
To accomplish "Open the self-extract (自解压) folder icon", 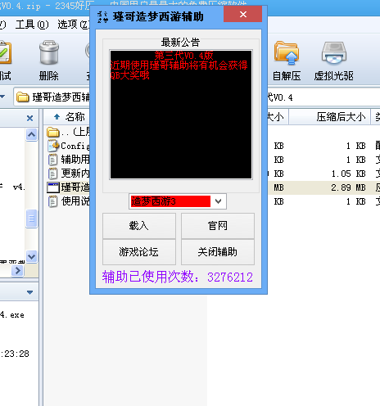I will [x=287, y=53].
